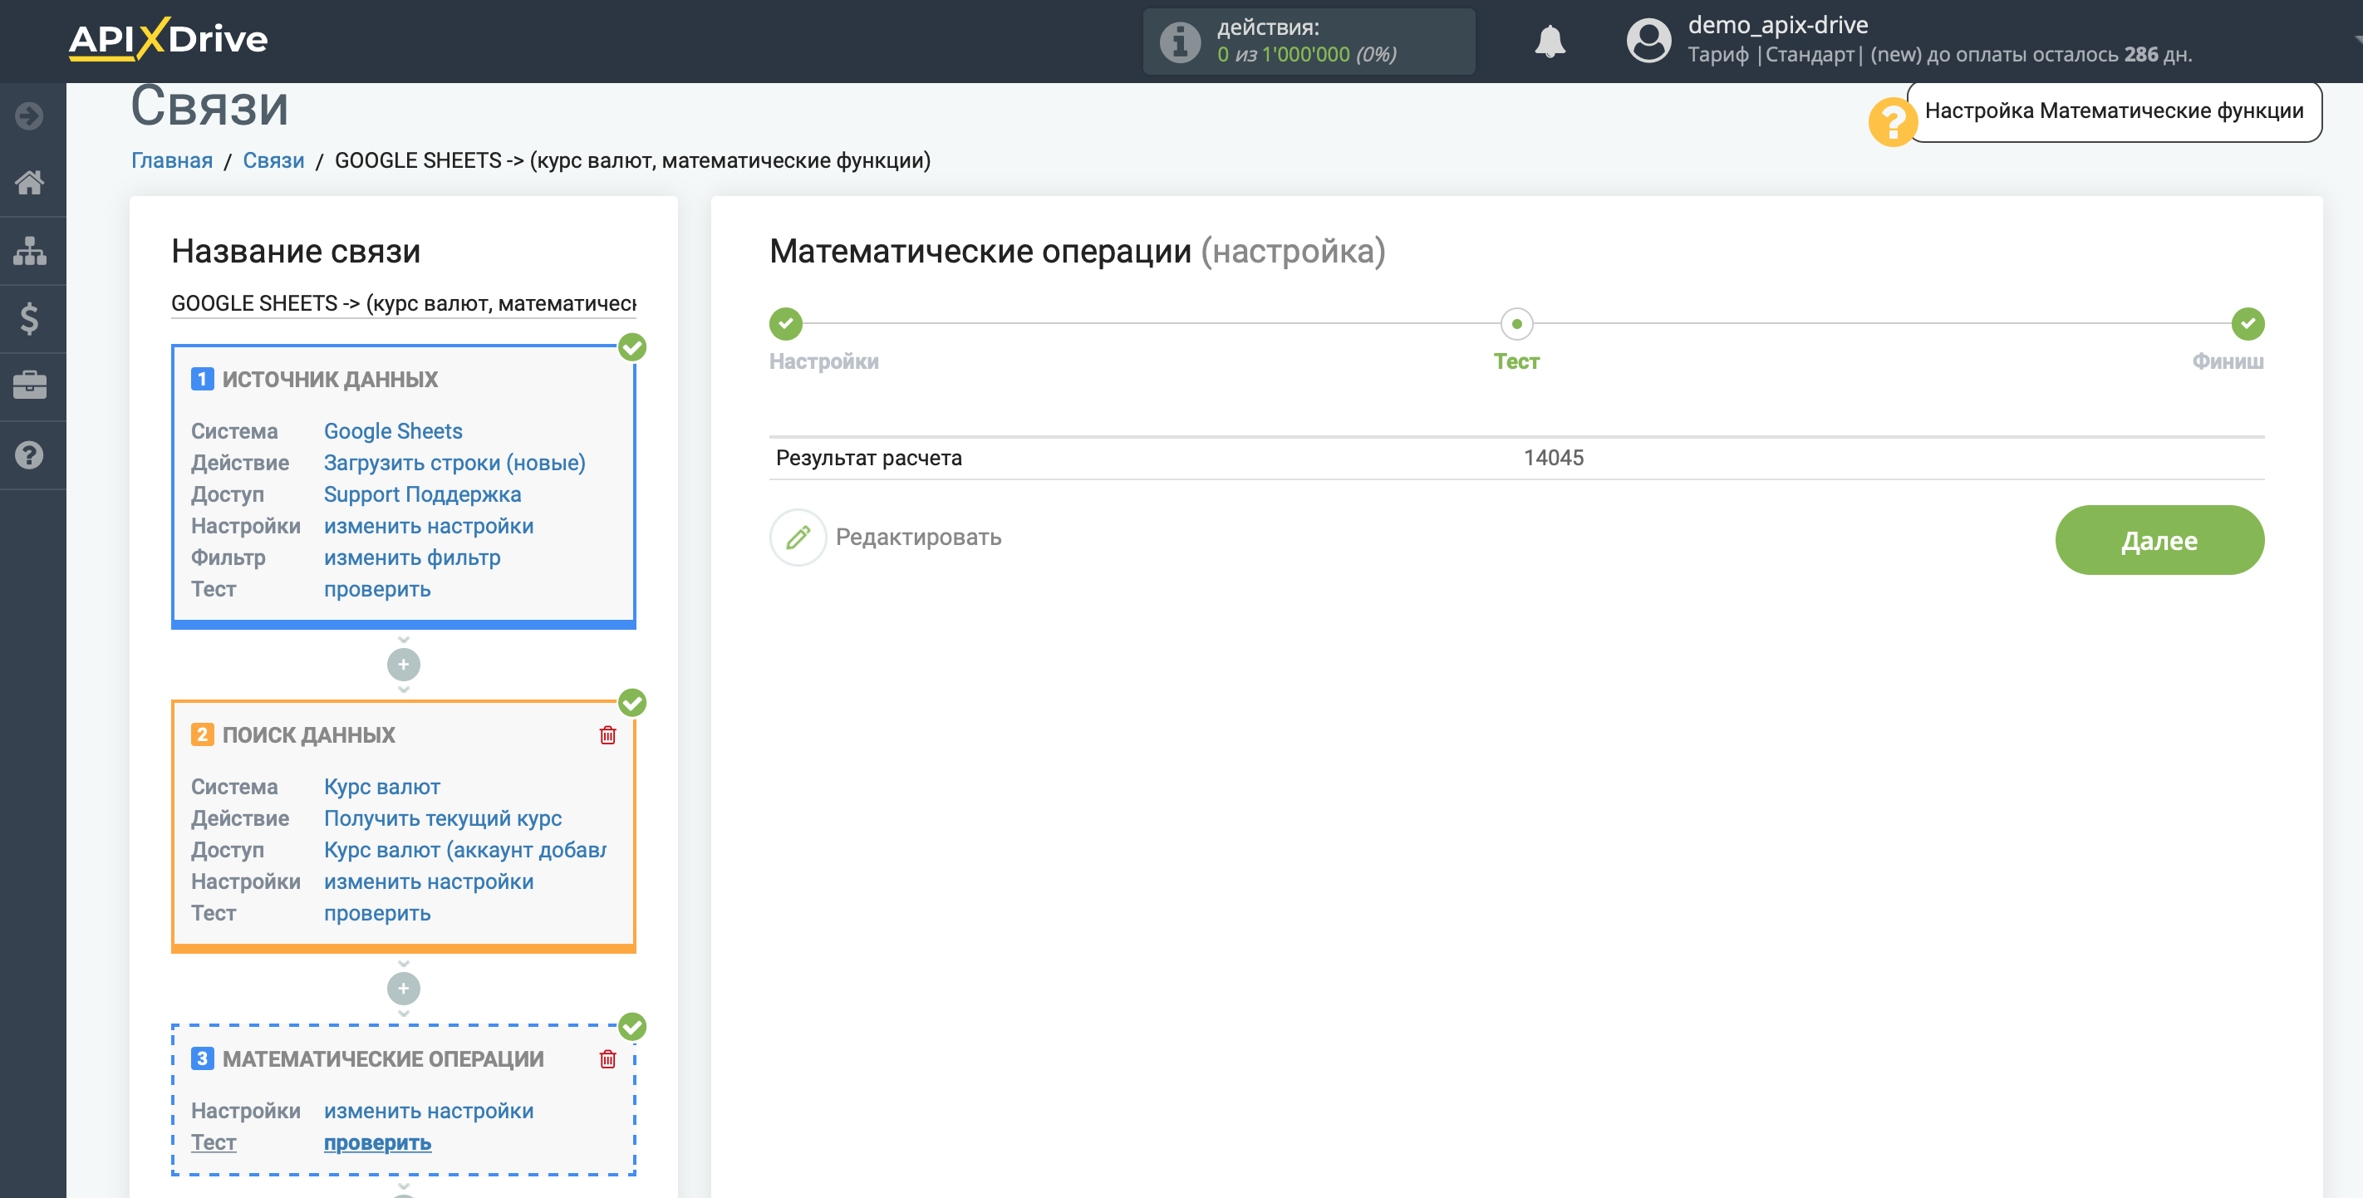Click проверить in Математические операции block
The width and height of the screenshot is (2363, 1198).
pos(377,1143)
